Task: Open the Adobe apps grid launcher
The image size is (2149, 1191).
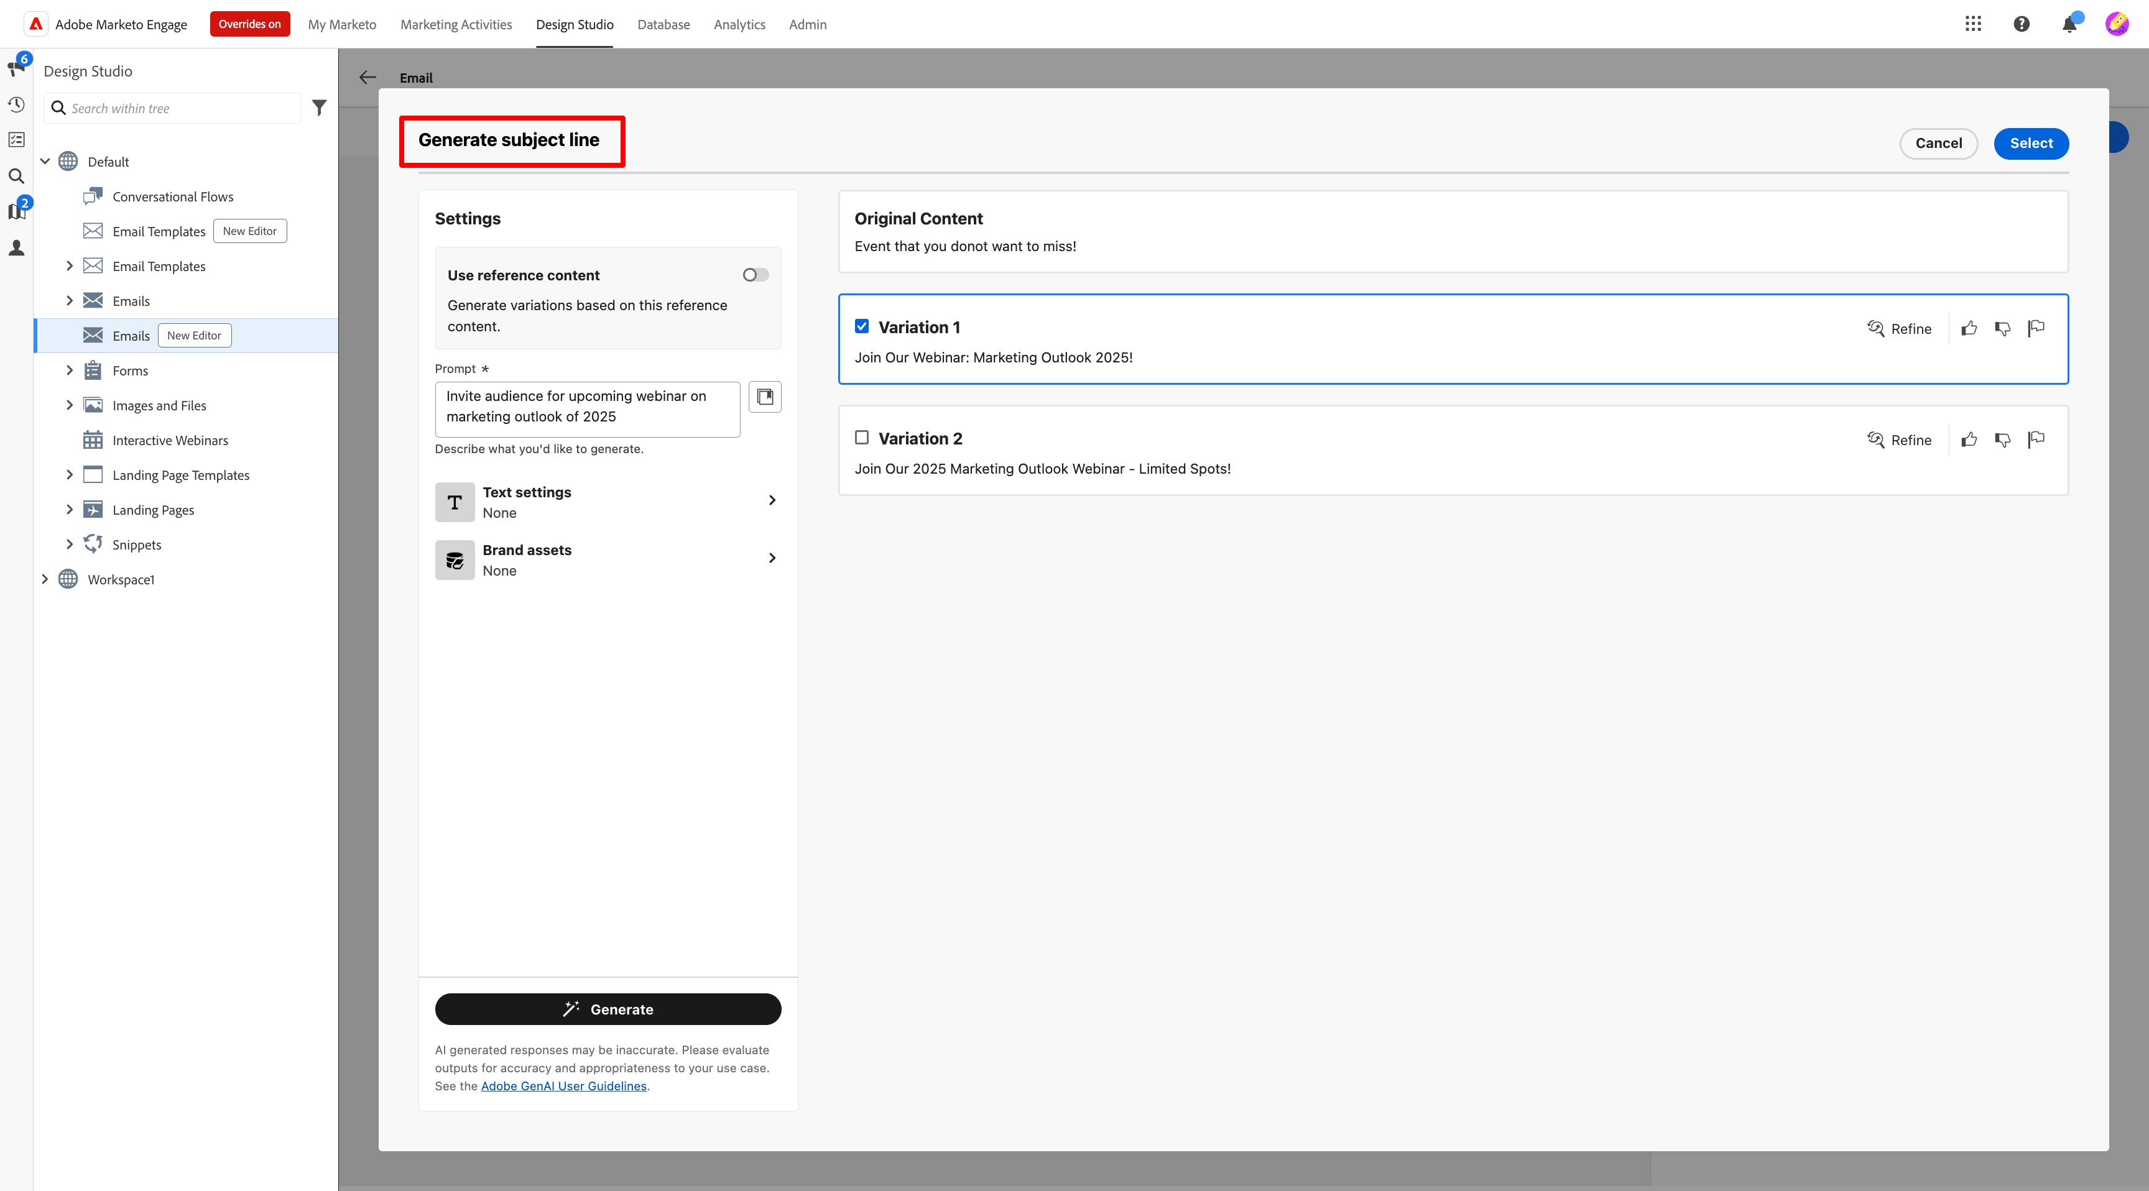Action: click(x=1973, y=24)
